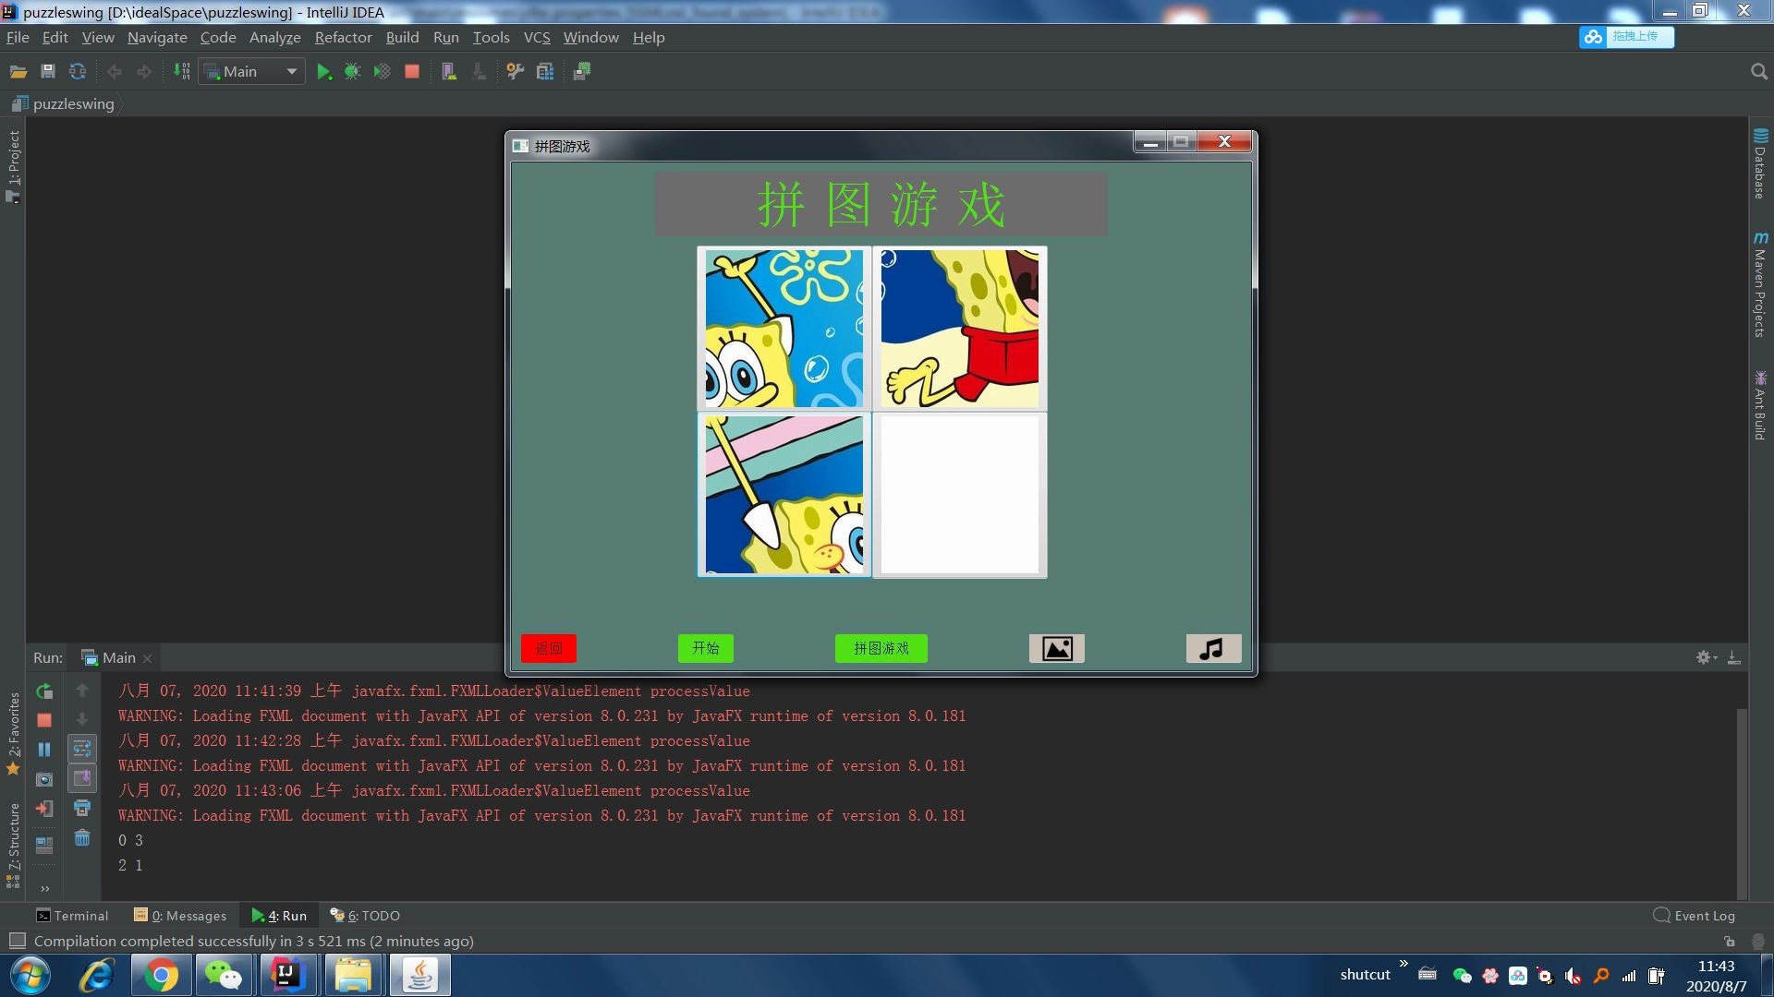Click the Baidu cloud upload button
The height and width of the screenshot is (997, 1774).
pos(1626,37)
